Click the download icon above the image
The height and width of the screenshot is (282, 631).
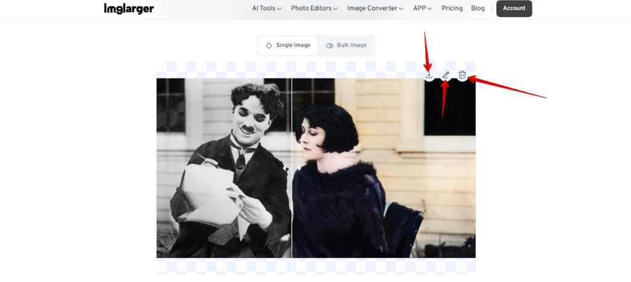coord(429,75)
